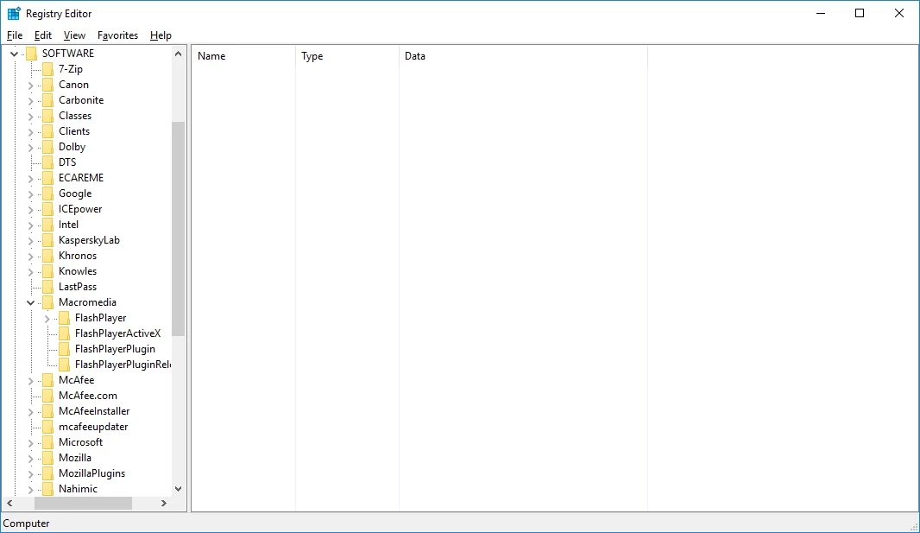Expand the McAfee key
This screenshot has width=920, height=533.
(x=30, y=380)
